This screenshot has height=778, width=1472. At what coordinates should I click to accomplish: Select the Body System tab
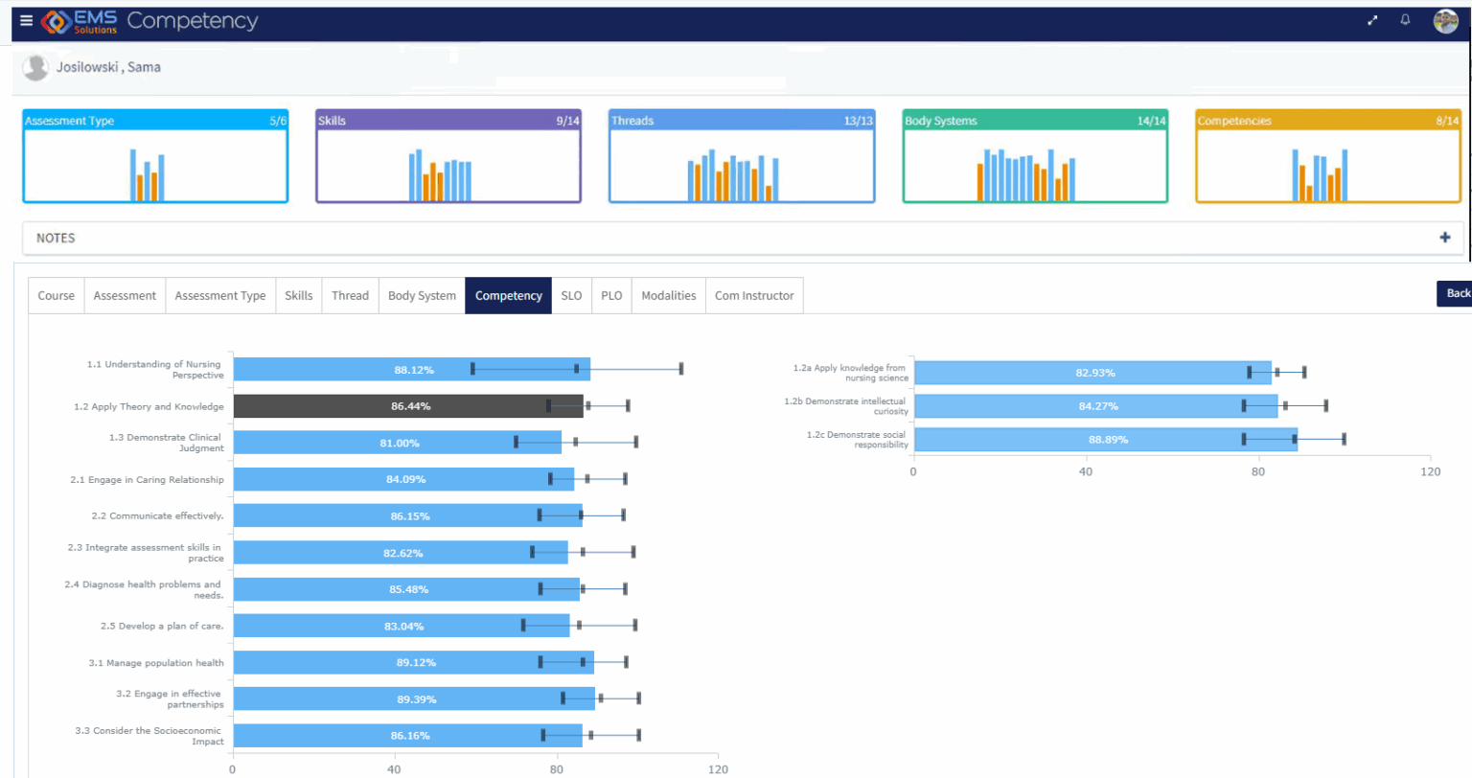tap(422, 295)
